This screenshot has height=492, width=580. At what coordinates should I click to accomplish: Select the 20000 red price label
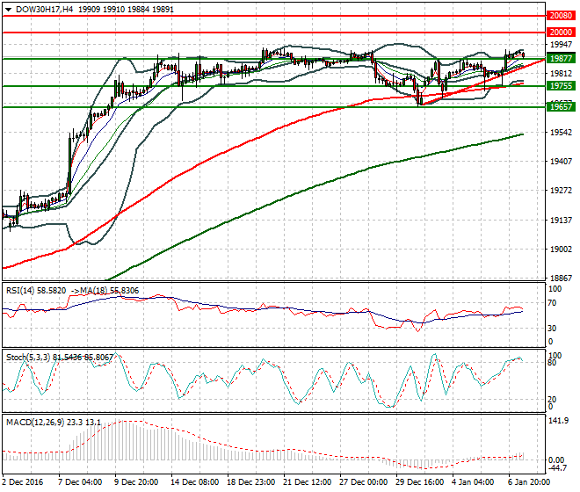point(561,33)
